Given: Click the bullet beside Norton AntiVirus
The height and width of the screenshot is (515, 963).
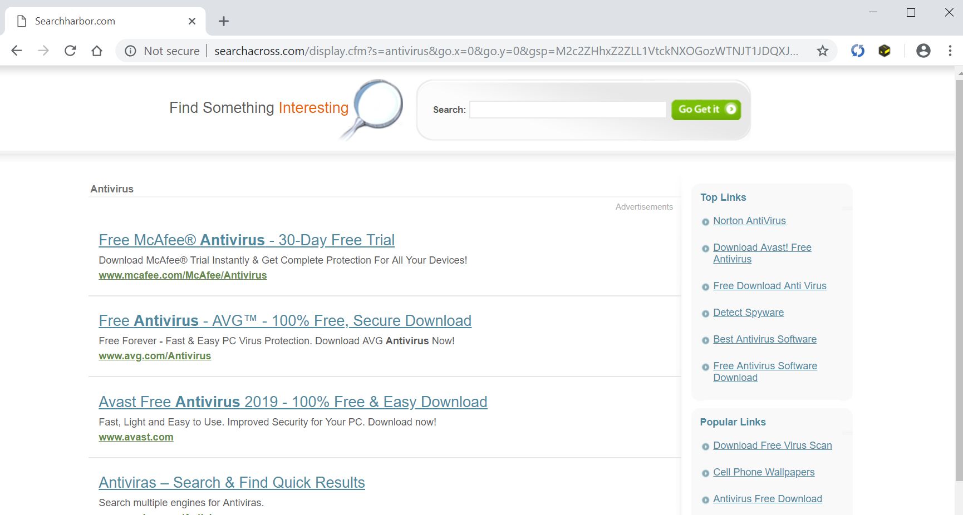Looking at the screenshot, I should click(x=705, y=222).
